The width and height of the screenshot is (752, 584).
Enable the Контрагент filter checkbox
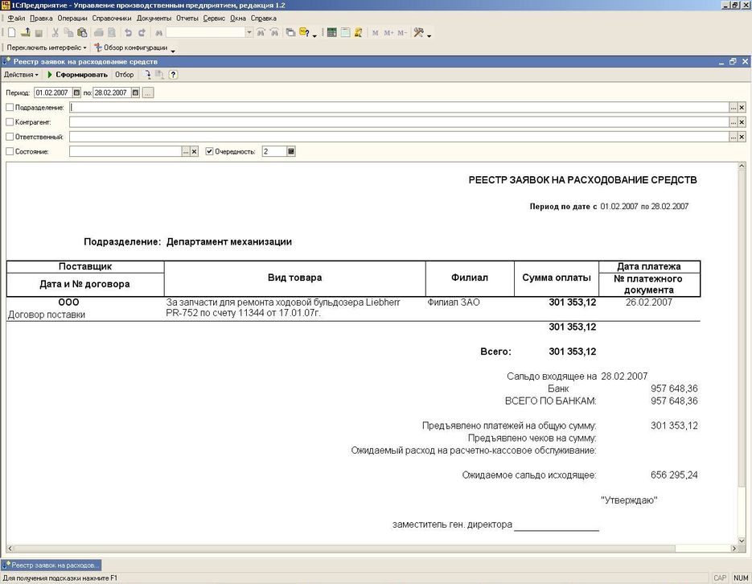[x=10, y=122]
